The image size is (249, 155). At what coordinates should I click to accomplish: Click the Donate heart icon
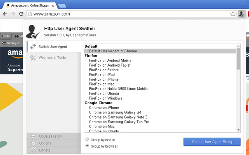33,150
